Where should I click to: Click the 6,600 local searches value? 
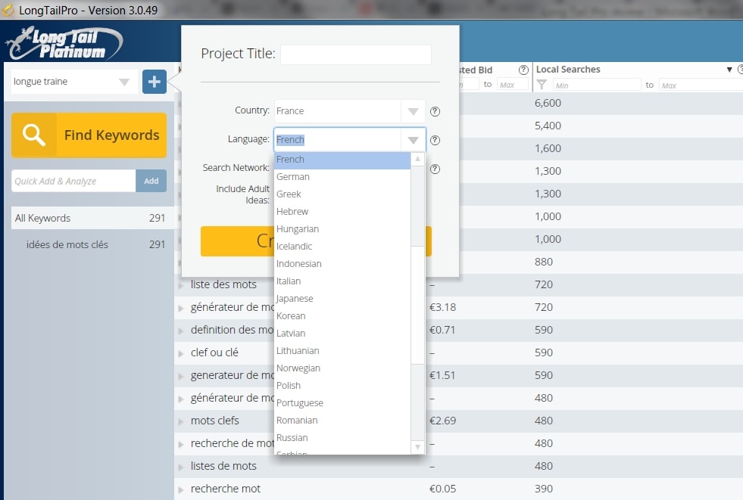tap(548, 103)
